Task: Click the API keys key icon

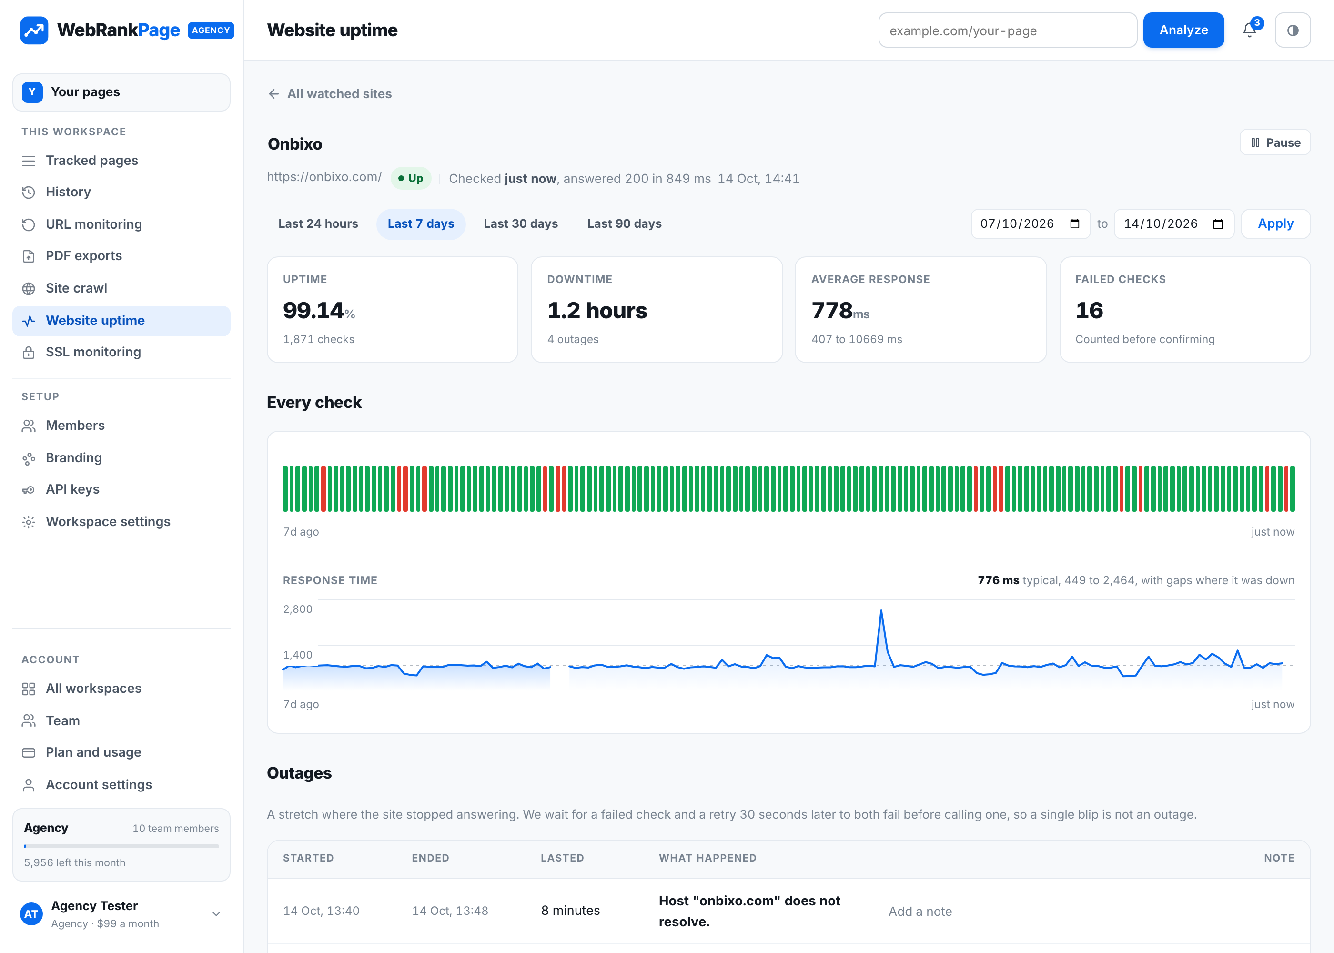Action: pyautogui.click(x=28, y=489)
